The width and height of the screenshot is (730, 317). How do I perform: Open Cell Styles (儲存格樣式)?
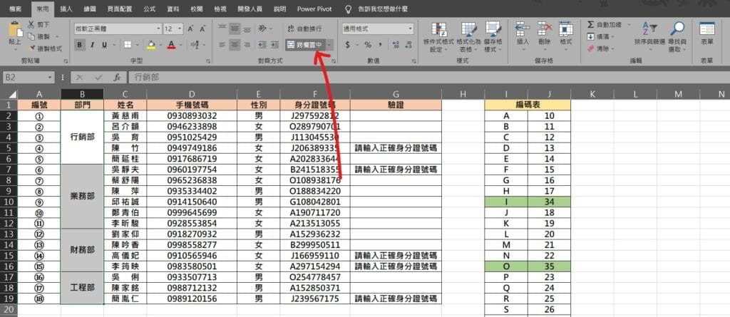pos(493,37)
